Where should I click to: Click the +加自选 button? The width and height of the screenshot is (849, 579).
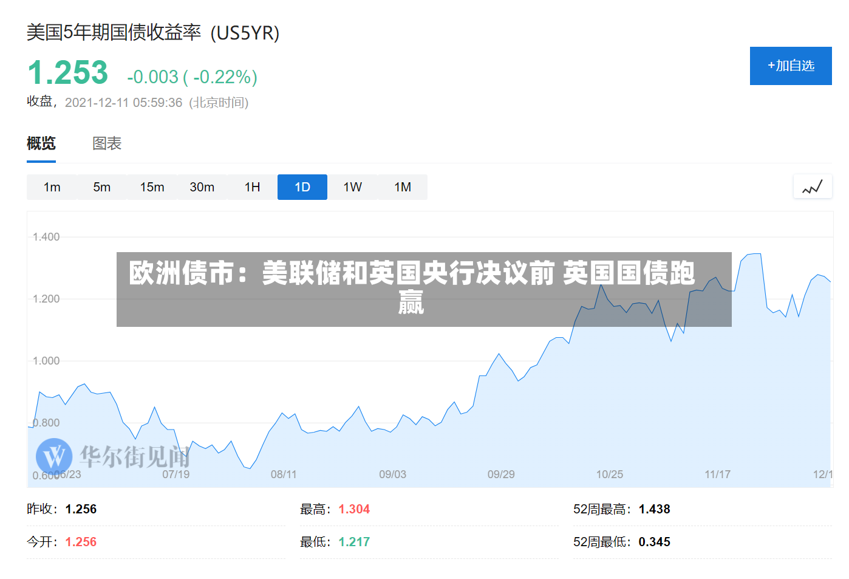tap(791, 66)
